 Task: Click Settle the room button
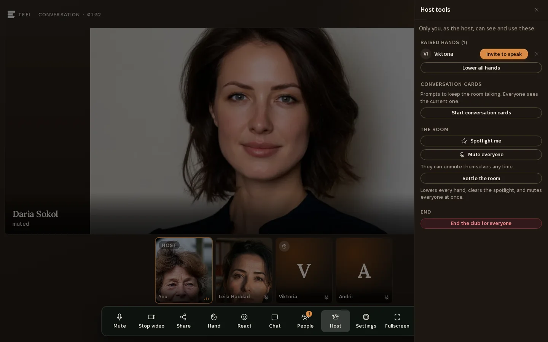pos(481,178)
